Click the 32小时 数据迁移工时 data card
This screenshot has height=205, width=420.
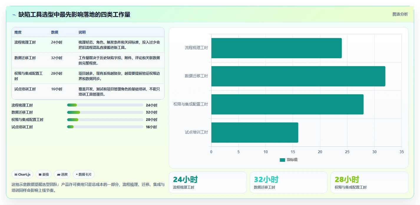[289, 182]
